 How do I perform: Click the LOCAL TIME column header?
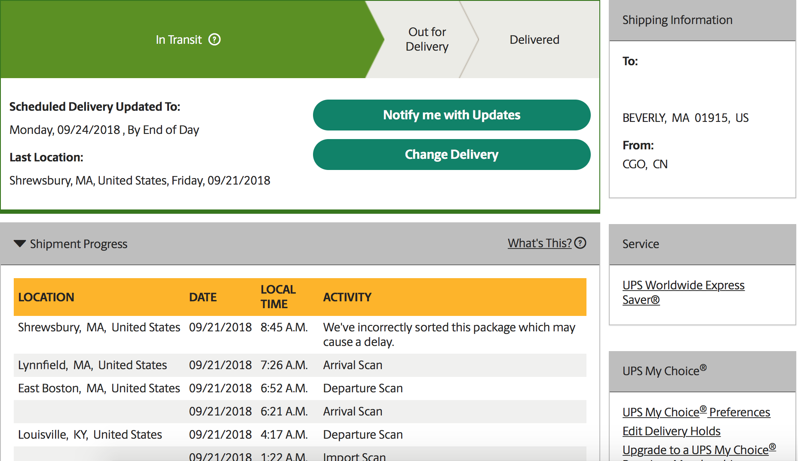[x=278, y=297]
